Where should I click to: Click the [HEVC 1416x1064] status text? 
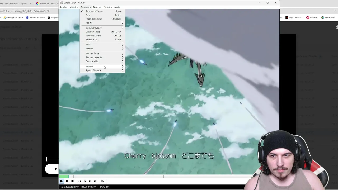click(90, 187)
